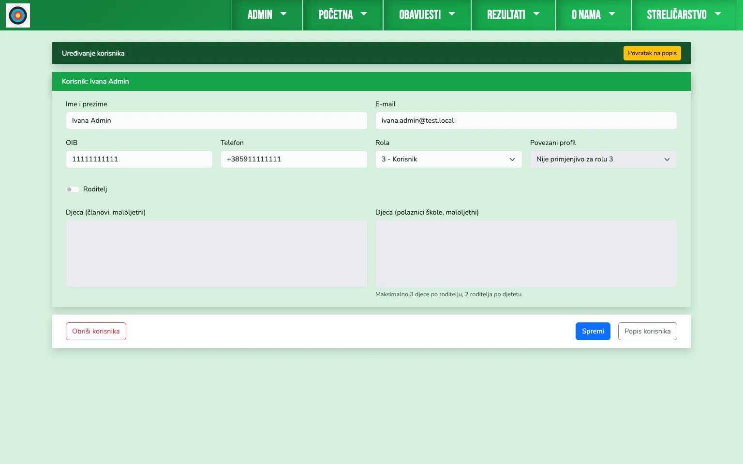Open the O NAMA menu
Screen dimensions: 743x464
[593, 15]
